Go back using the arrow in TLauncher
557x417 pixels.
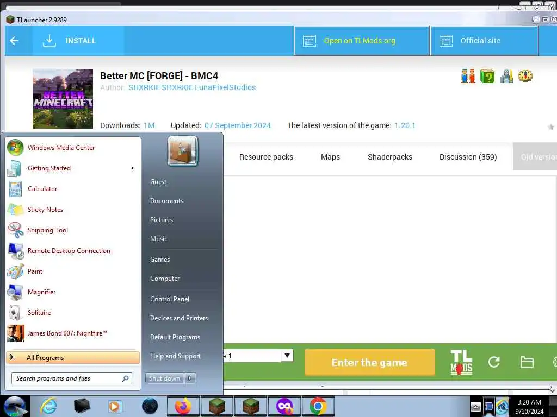(14, 41)
